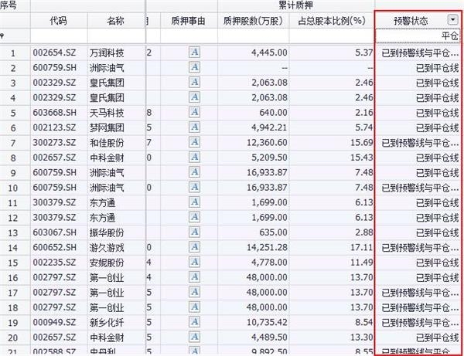
Task: Click the 平仓 filter box under 预警状态
Action: [x=418, y=36]
